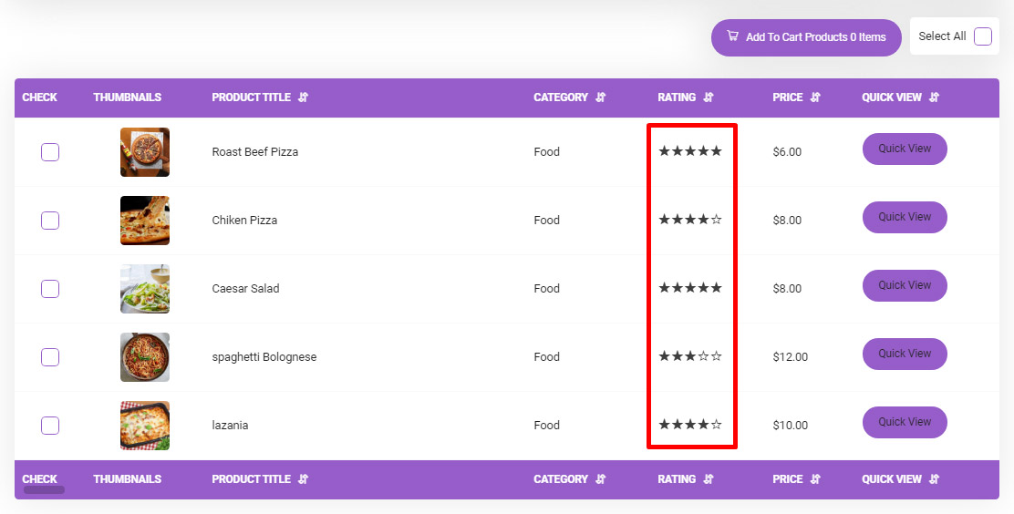Click the horizontal scrollbar thumb below table
Image resolution: width=1014 pixels, height=514 pixels.
[44, 490]
